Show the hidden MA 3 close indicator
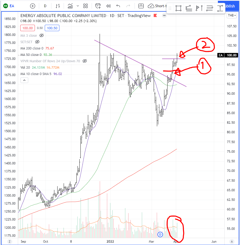The height and width of the screenshot is (245, 240). 42,35
